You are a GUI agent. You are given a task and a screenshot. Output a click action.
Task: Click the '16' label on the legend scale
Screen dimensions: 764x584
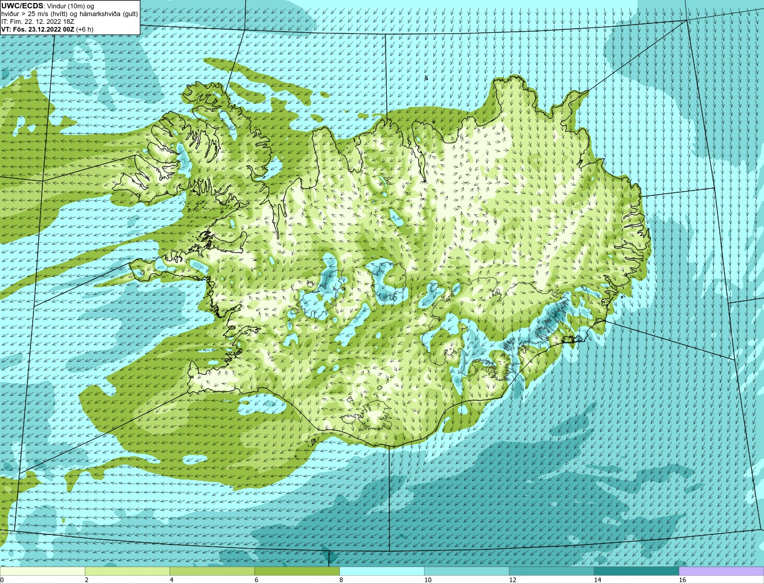pyautogui.click(x=682, y=580)
